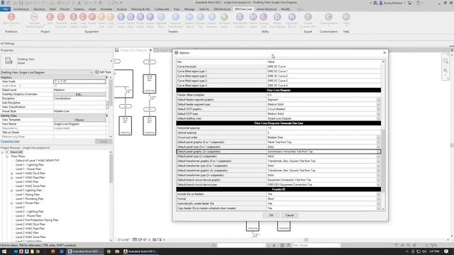
Task: Switch to Autodesk AutoCAD in the taskbar
Action: pyautogui.click(x=140, y=251)
